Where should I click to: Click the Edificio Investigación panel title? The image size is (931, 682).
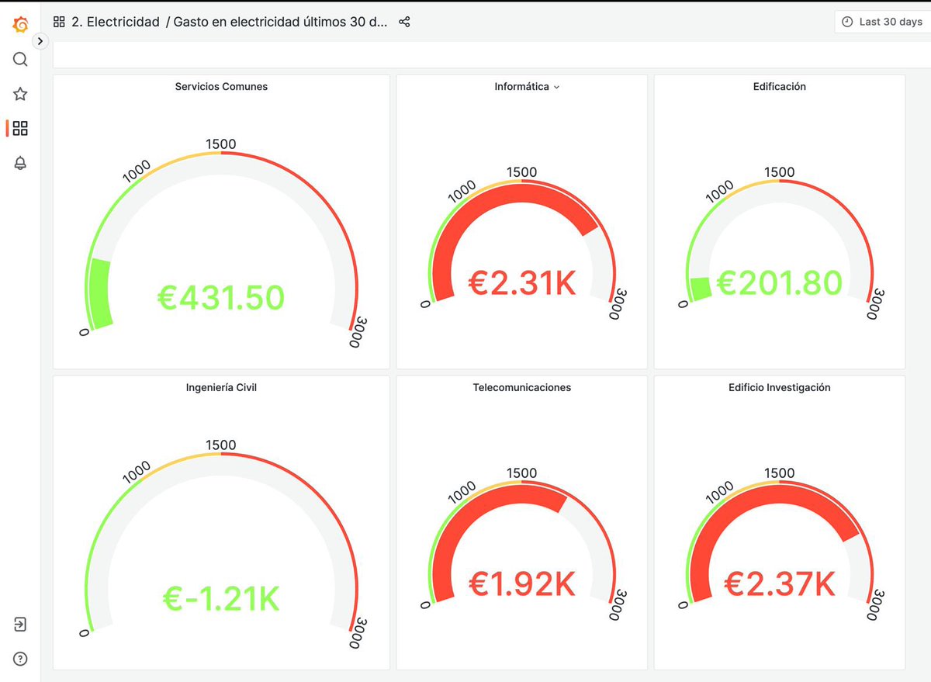[x=779, y=387]
